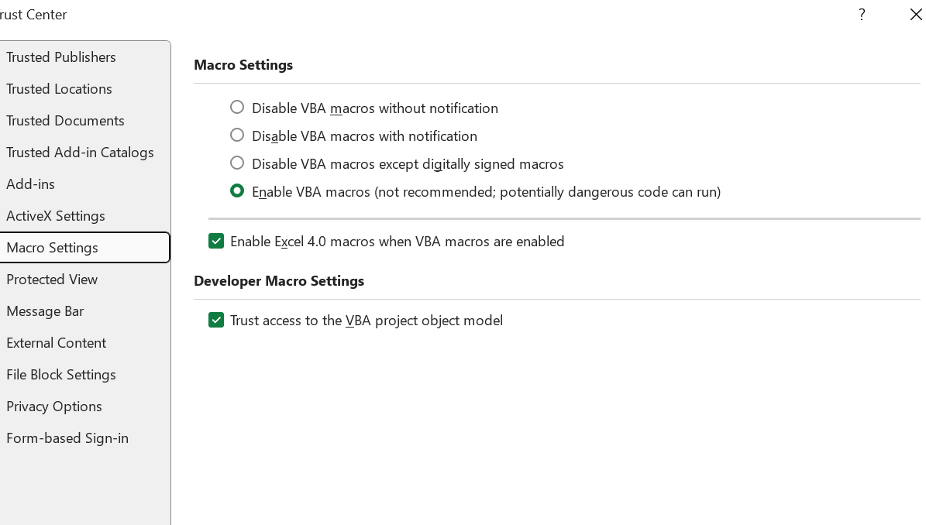Switch to File Block Settings
Screen dimensions: 926x525
click(61, 375)
